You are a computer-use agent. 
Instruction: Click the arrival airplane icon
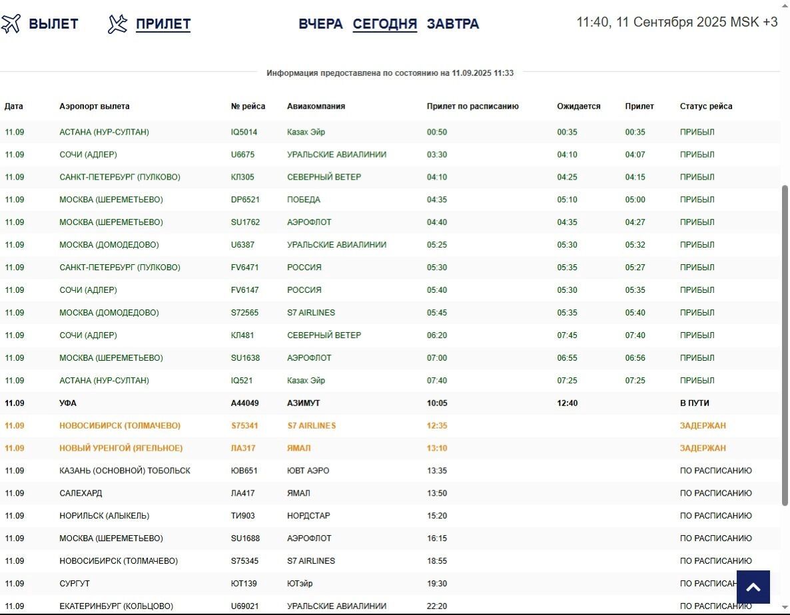[x=118, y=24]
